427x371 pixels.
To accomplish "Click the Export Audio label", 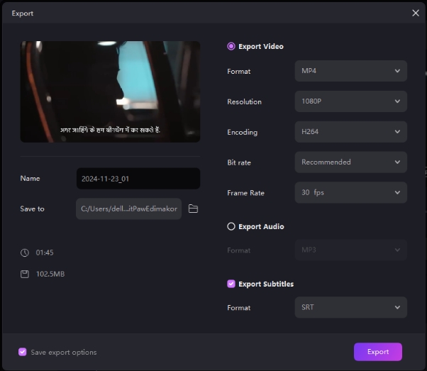I will (x=261, y=226).
